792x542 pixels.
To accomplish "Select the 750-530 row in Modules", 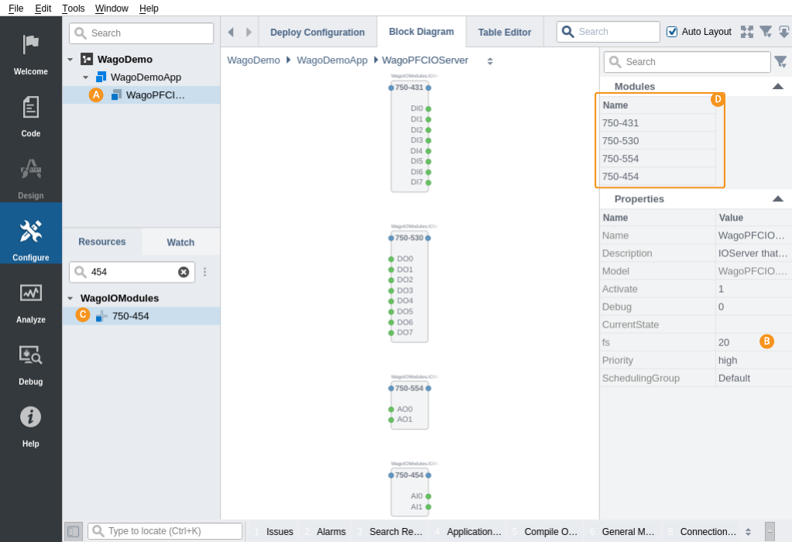I will (x=657, y=141).
